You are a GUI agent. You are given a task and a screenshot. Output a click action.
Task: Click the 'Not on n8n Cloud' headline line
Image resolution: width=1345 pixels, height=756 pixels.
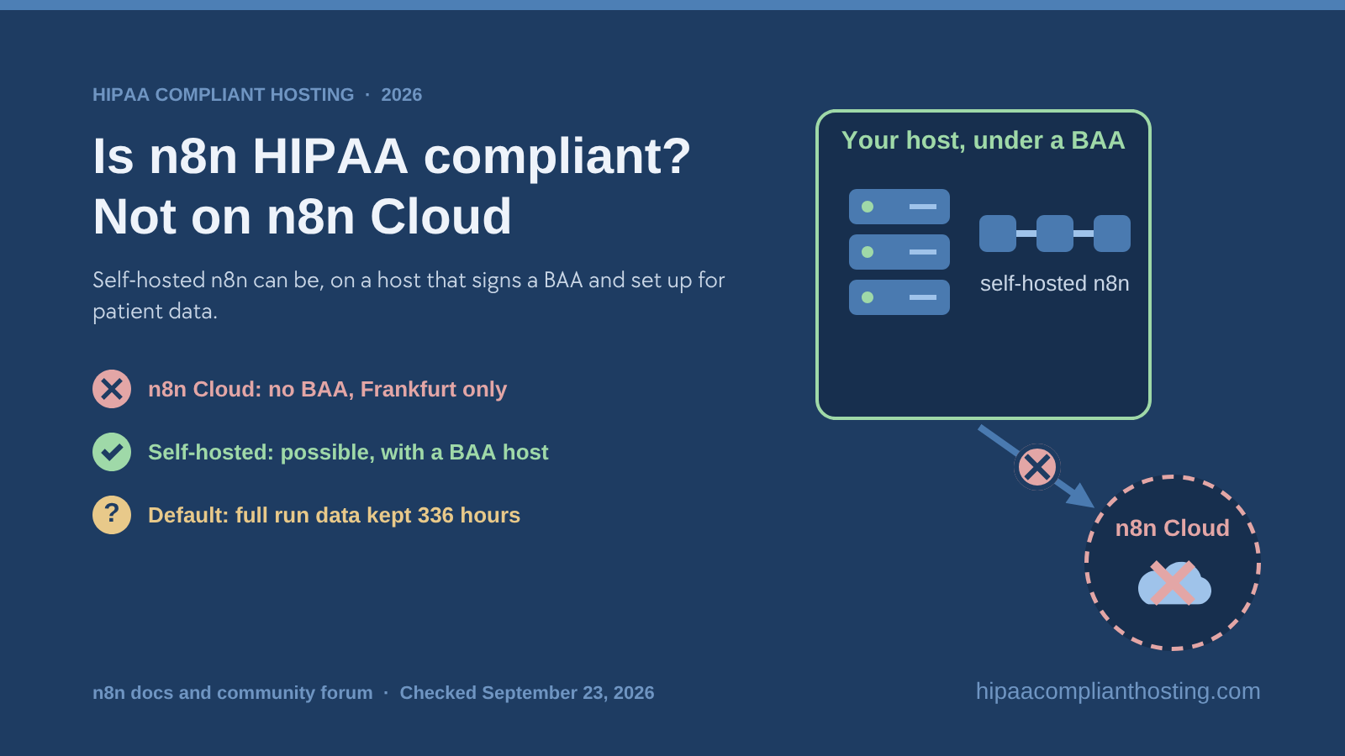(x=303, y=217)
